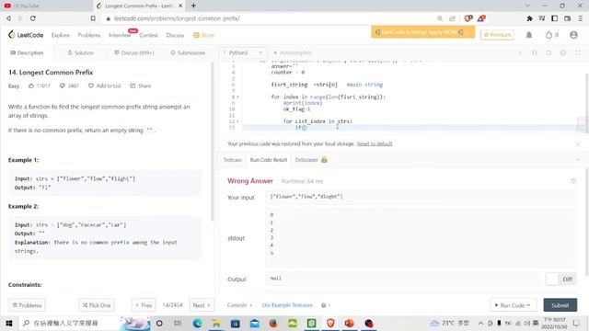Open Contest in the top navigation

coord(148,35)
